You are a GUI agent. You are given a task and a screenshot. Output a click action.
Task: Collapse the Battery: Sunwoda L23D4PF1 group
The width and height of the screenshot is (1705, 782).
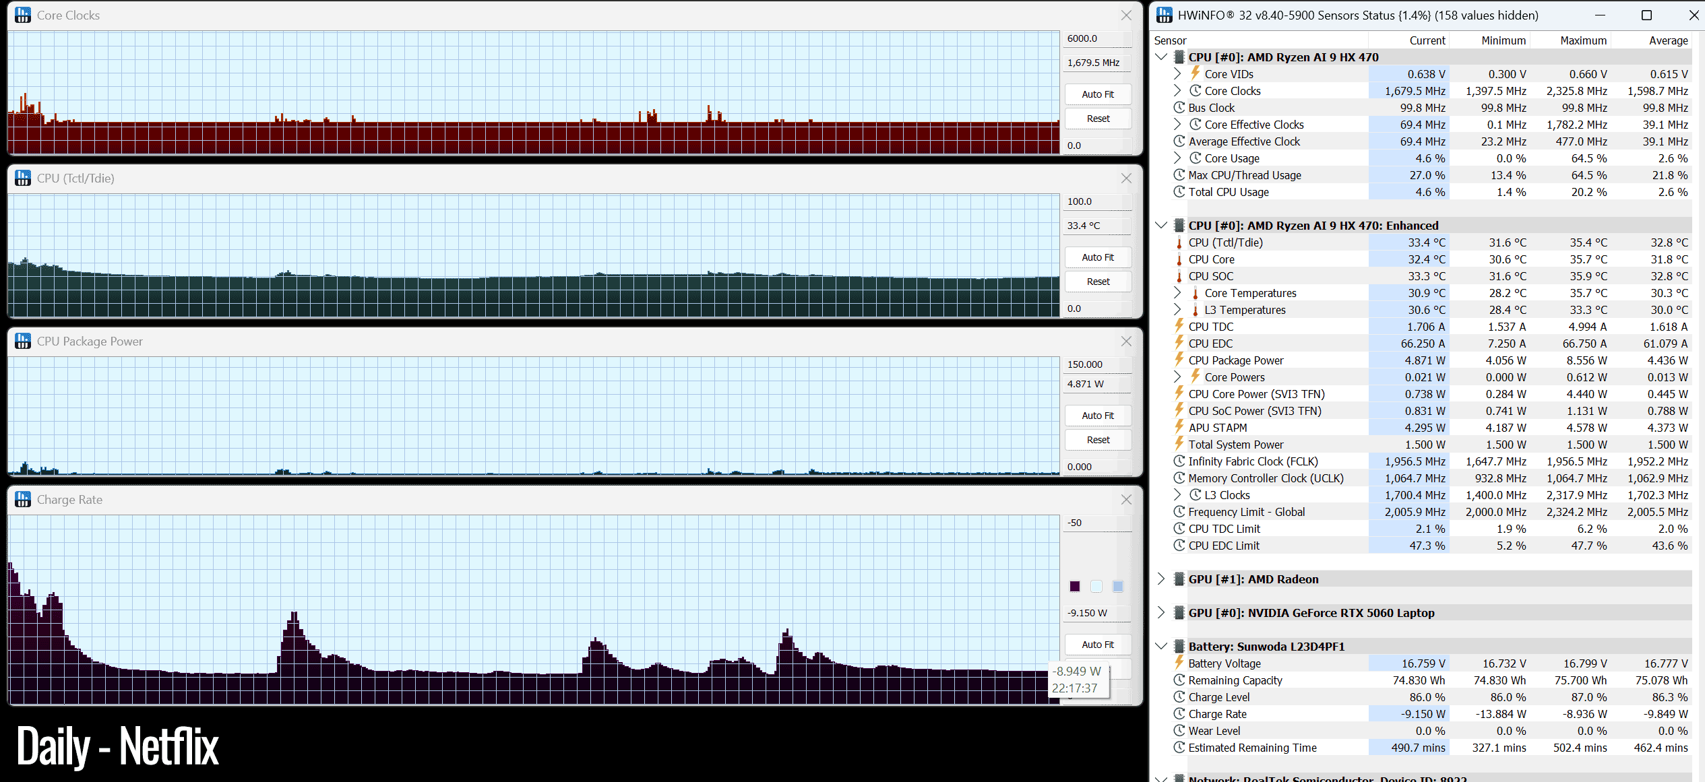1161,646
